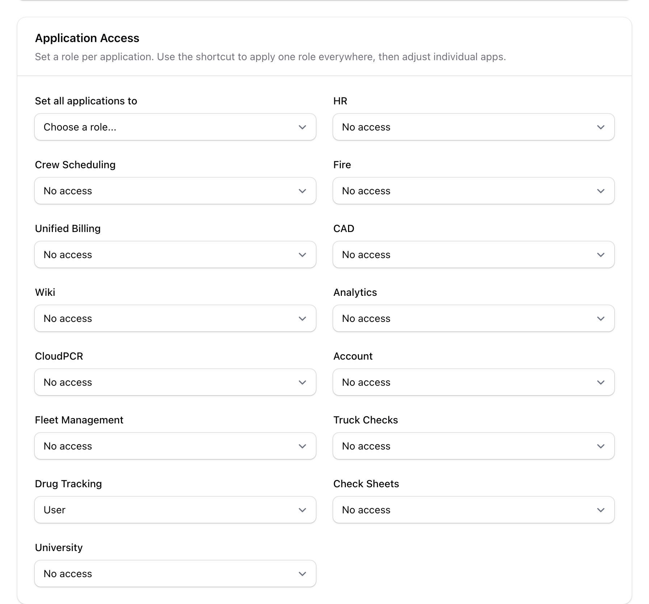Viewport: 649px width, 604px height.
Task: Click the "Set a role per application" description
Action: [270, 57]
